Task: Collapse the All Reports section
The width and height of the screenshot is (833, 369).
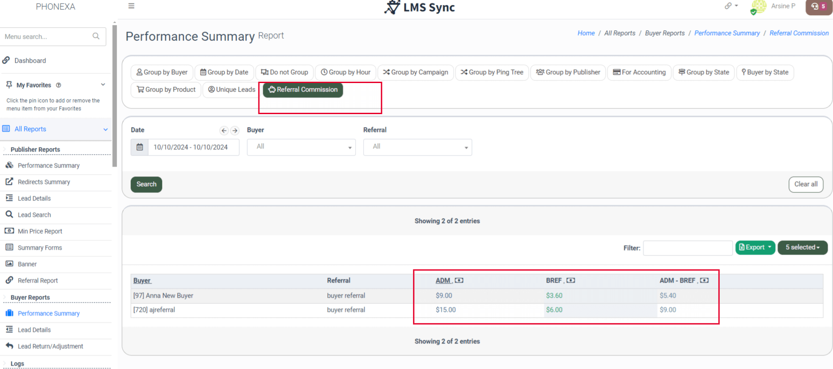Action: pos(106,129)
